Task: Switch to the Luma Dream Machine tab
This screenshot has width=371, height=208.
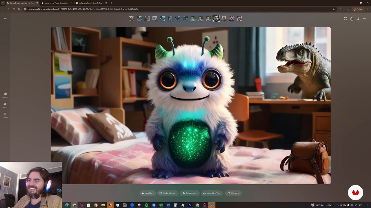Action: coord(22,3)
